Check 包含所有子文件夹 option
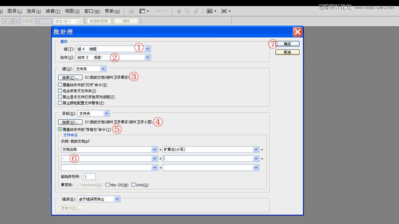 pyautogui.click(x=60, y=91)
